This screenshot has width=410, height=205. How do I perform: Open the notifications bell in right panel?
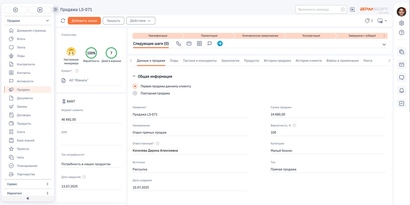coord(402,90)
